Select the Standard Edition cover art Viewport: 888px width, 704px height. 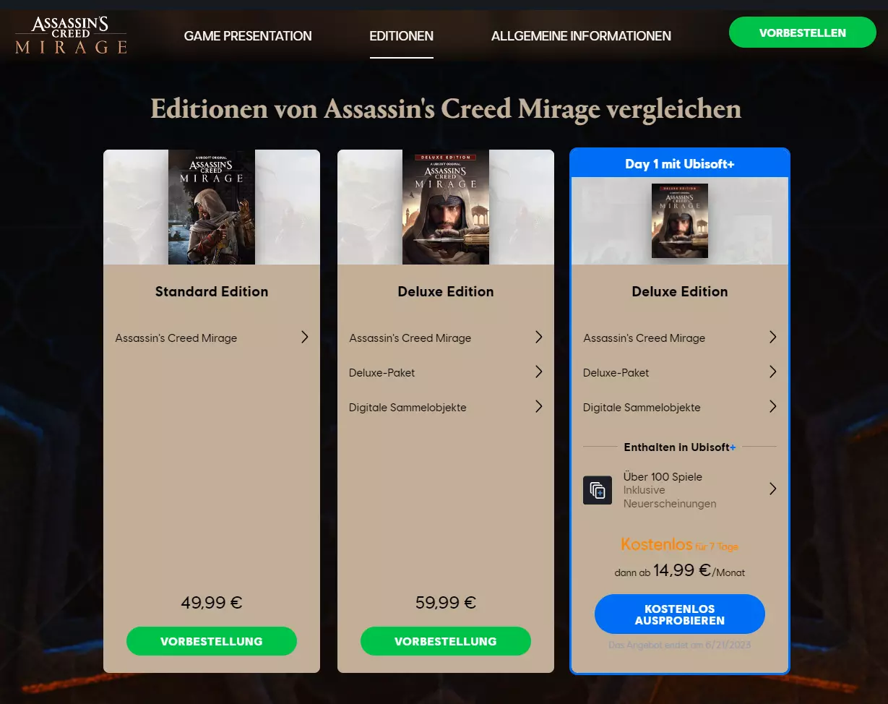[212, 207]
